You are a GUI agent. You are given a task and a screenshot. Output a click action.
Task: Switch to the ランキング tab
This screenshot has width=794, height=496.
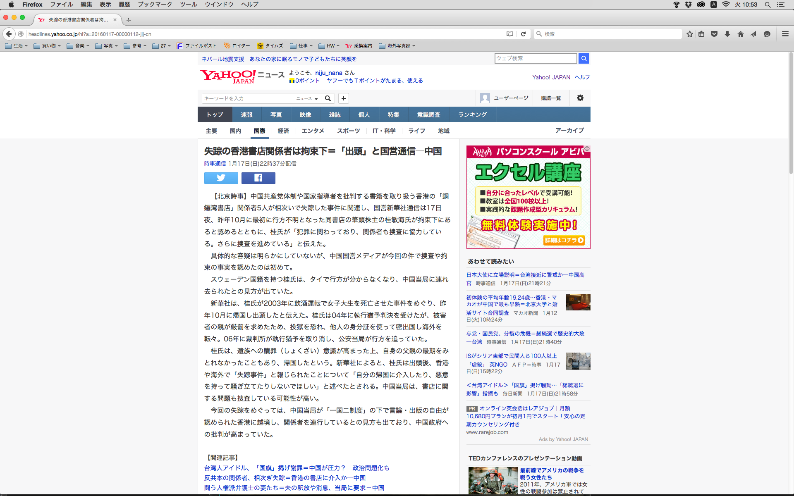tap(472, 114)
